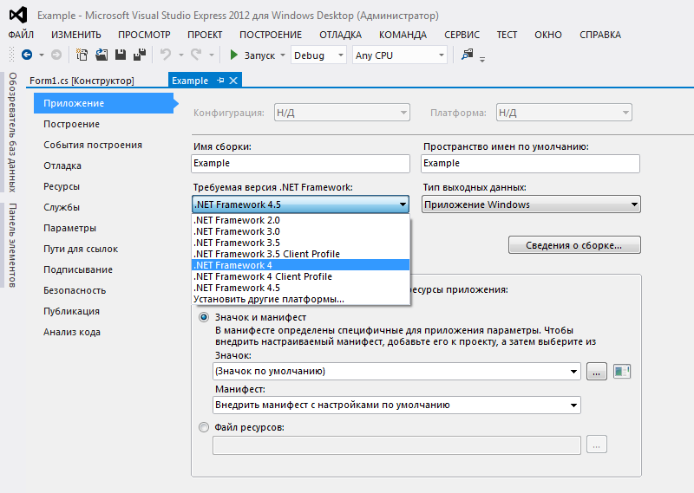
Task: Click the Save All toolbar icon
Action: [x=140, y=55]
